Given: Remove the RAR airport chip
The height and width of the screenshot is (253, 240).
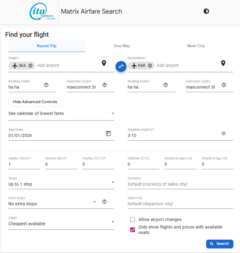Looking at the screenshot, I should (x=150, y=66).
